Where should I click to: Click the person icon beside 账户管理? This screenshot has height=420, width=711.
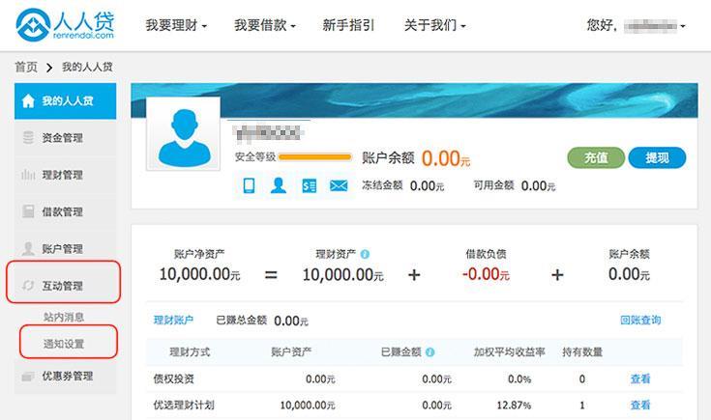[28, 248]
